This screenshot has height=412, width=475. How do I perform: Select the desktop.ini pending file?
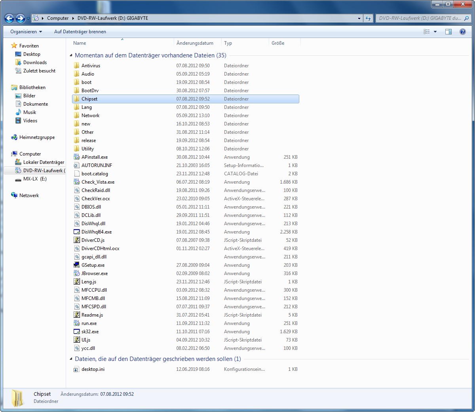pos(93,369)
